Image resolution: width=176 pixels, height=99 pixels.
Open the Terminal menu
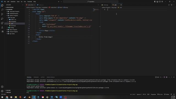pos(29,2)
